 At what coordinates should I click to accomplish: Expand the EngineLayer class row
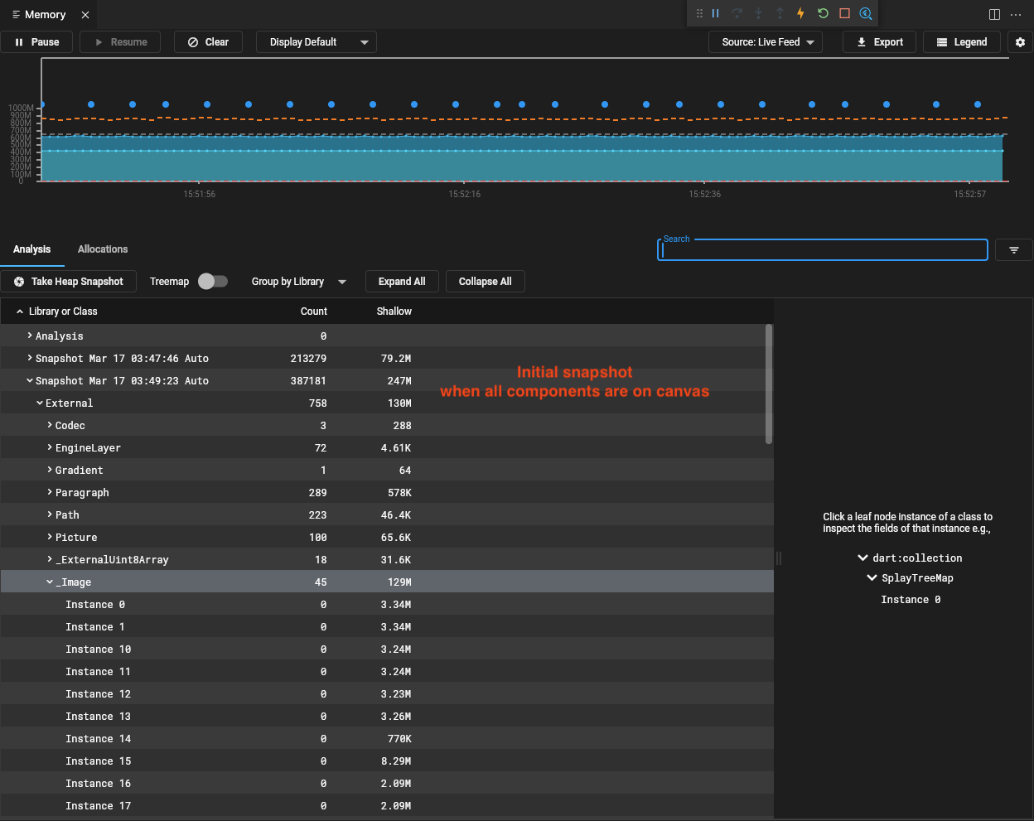pyautogui.click(x=50, y=447)
